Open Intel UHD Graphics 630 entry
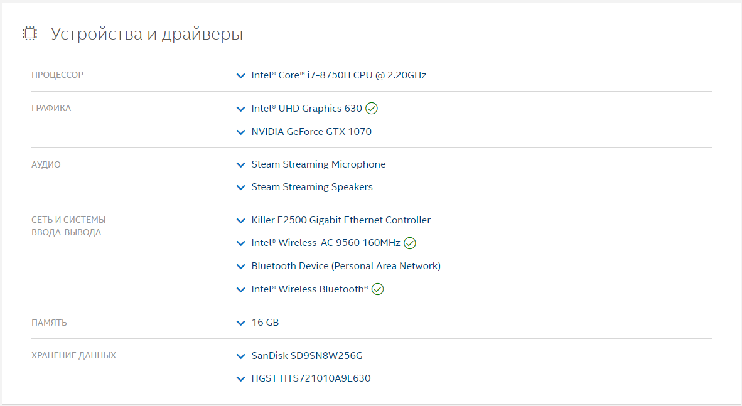The width and height of the screenshot is (742, 406). 306,109
